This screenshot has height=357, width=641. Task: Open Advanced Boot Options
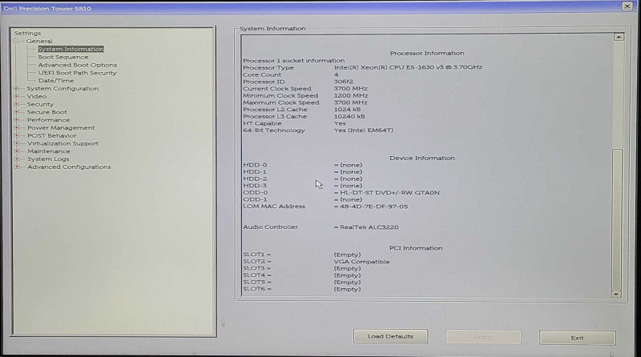(77, 65)
